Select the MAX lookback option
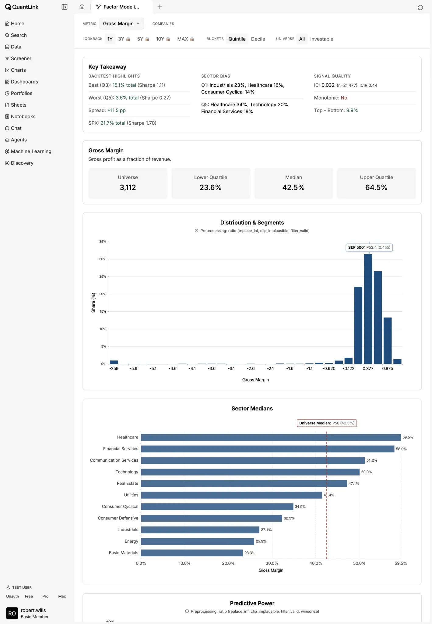 pos(186,39)
